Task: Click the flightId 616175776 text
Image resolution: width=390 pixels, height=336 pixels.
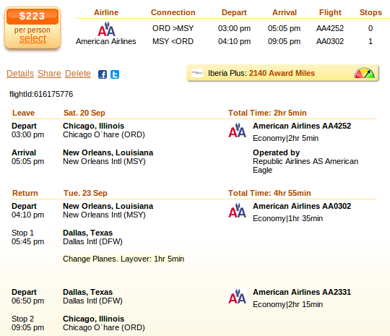Action: tap(41, 94)
